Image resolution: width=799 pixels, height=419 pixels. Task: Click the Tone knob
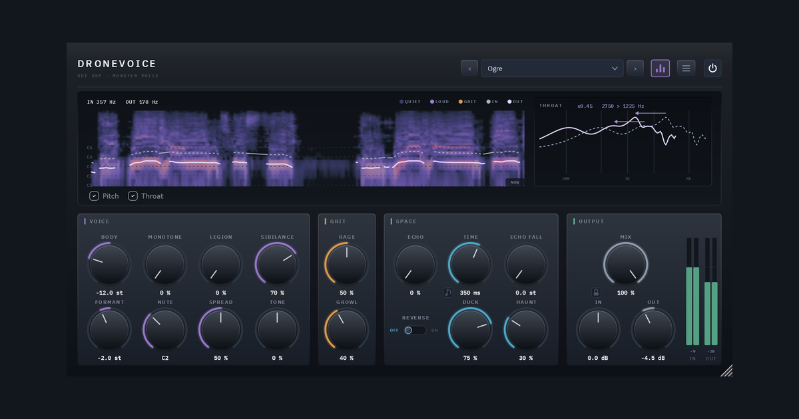[277, 329]
